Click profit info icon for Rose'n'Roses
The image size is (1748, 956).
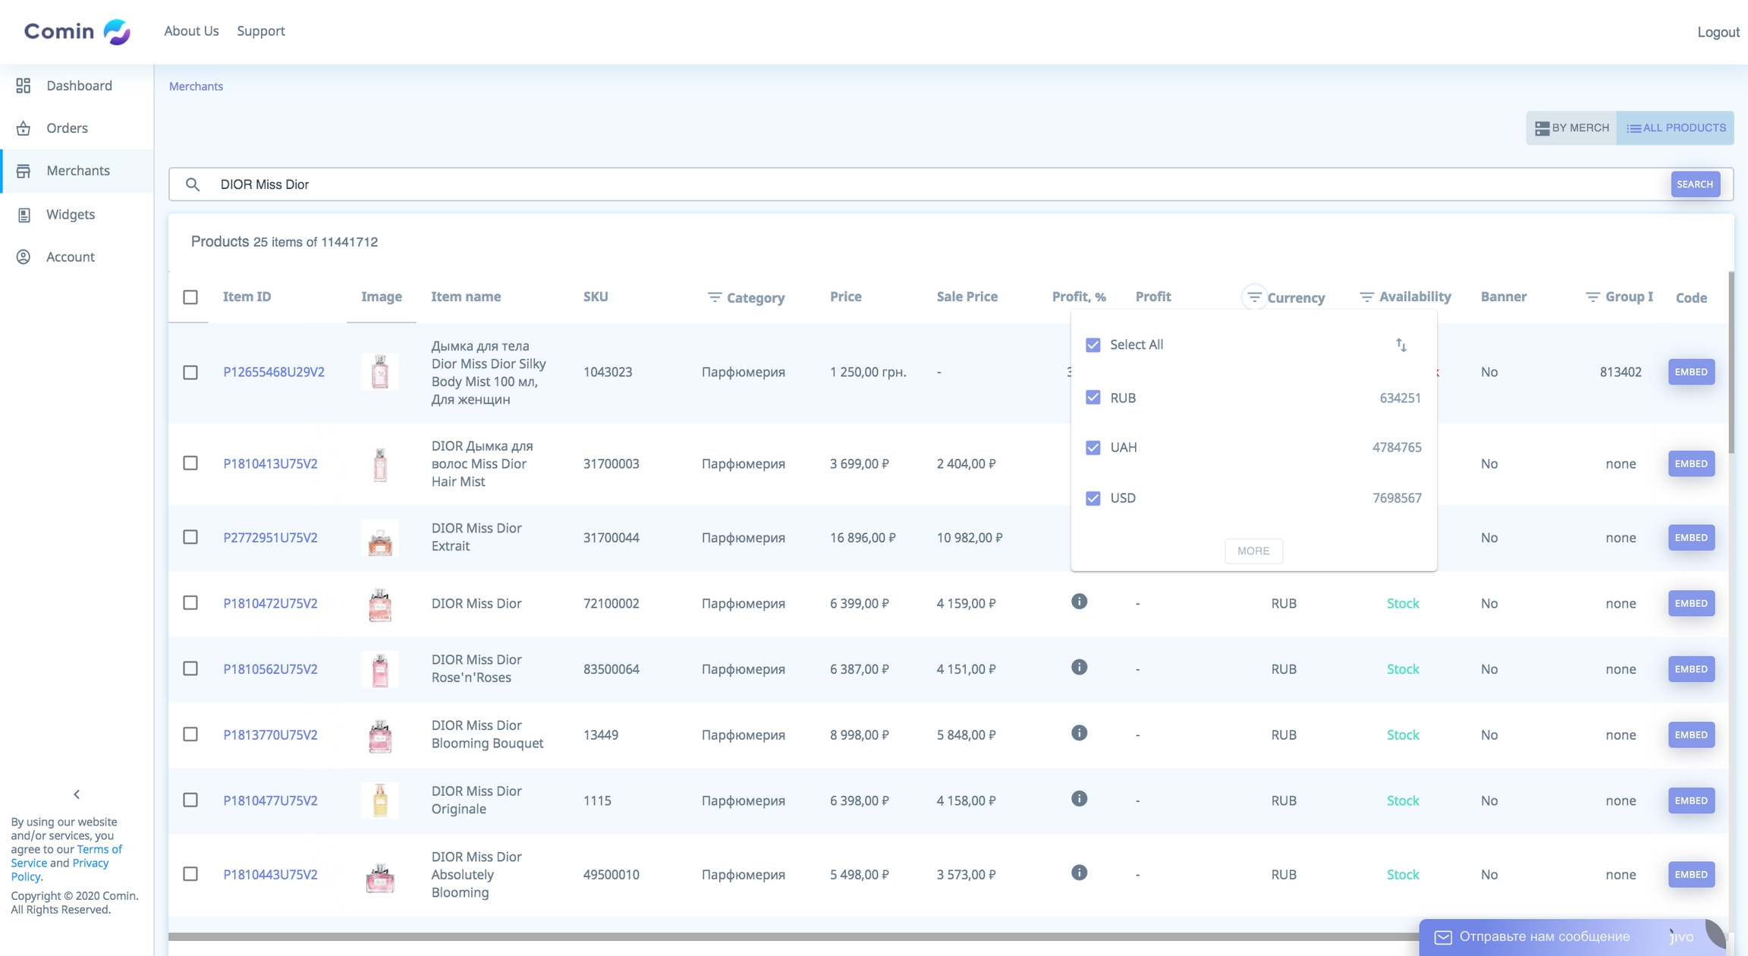click(x=1079, y=668)
